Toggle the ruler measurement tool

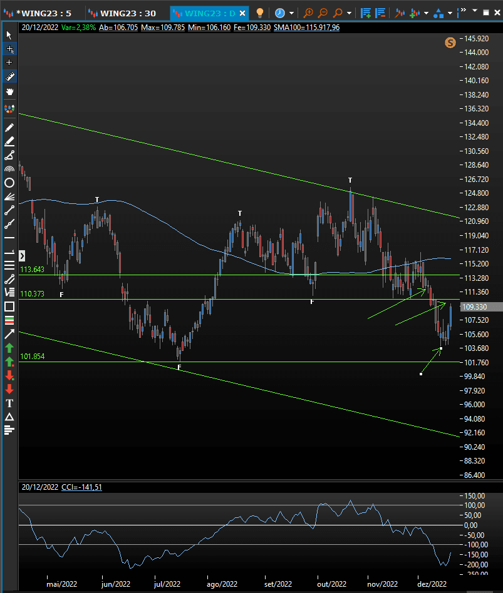[9, 76]
